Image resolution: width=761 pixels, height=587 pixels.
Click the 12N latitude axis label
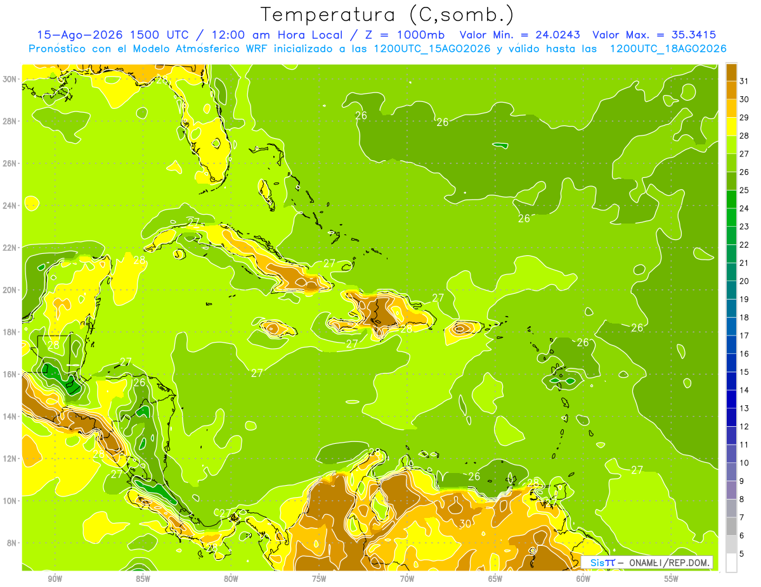(x=10, y=458)
